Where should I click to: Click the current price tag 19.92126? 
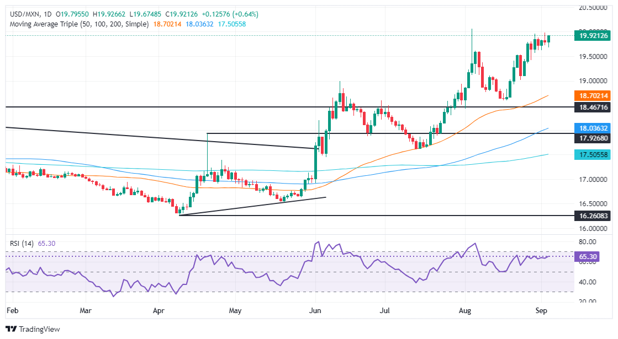tap(593, 36)
